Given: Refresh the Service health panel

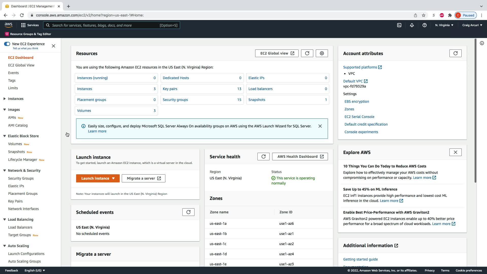Looking at the screenshot, I should point(263,157).
